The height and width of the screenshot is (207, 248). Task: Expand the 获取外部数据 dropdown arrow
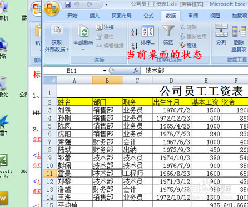pyautogui.click(x=68, y=50)
